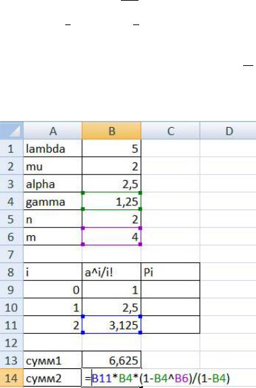Select row 1 header

point(12,148)
